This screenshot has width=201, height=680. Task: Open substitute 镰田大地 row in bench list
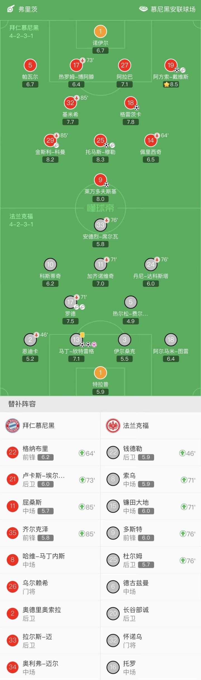pos(151,506)
